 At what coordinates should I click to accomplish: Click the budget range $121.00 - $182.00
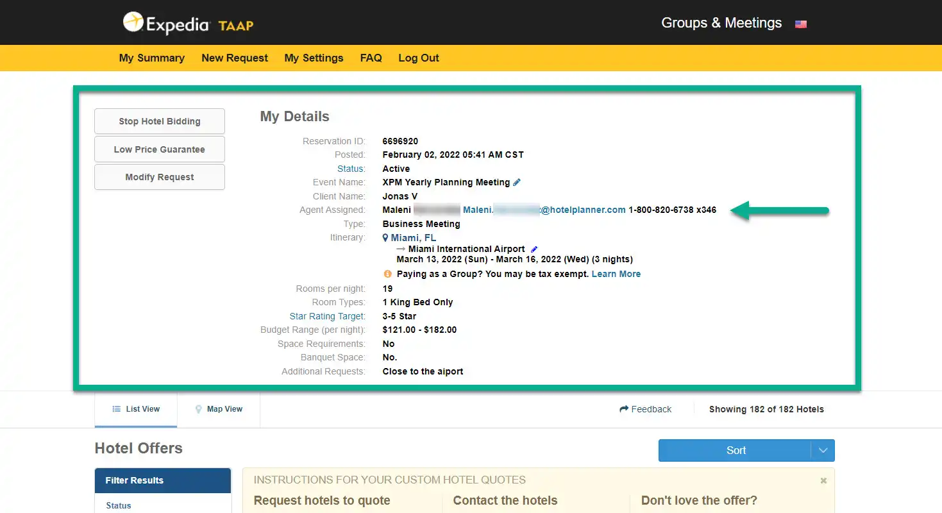[419, 330]
